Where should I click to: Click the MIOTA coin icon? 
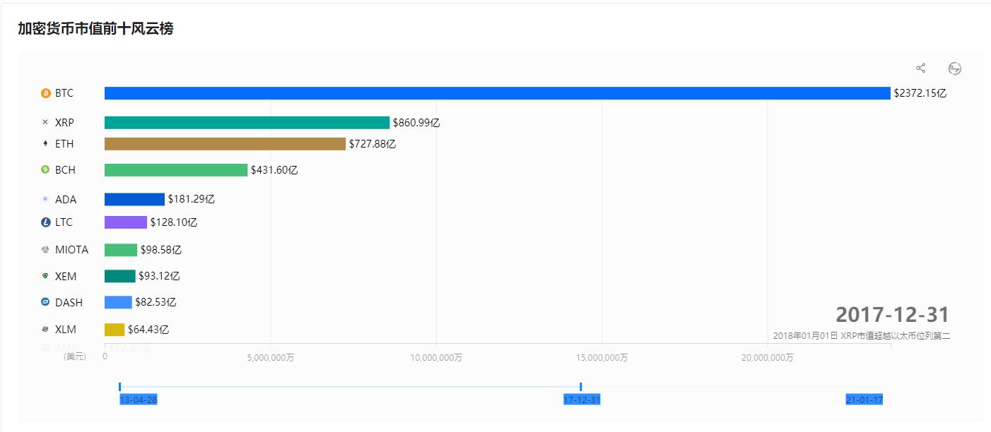46,250
